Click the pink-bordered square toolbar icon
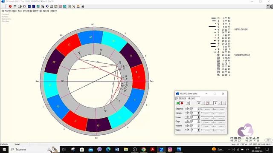 60,6
